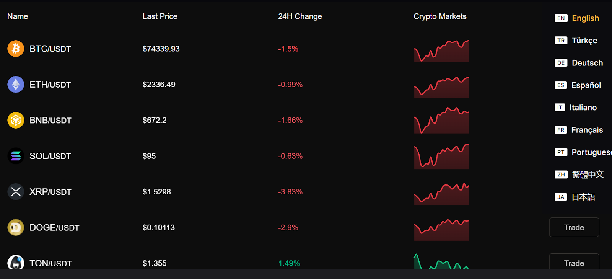This screenshot has width=612, height=279.
Task: Click the 24H Change column header
Action: tap(300, 16)
